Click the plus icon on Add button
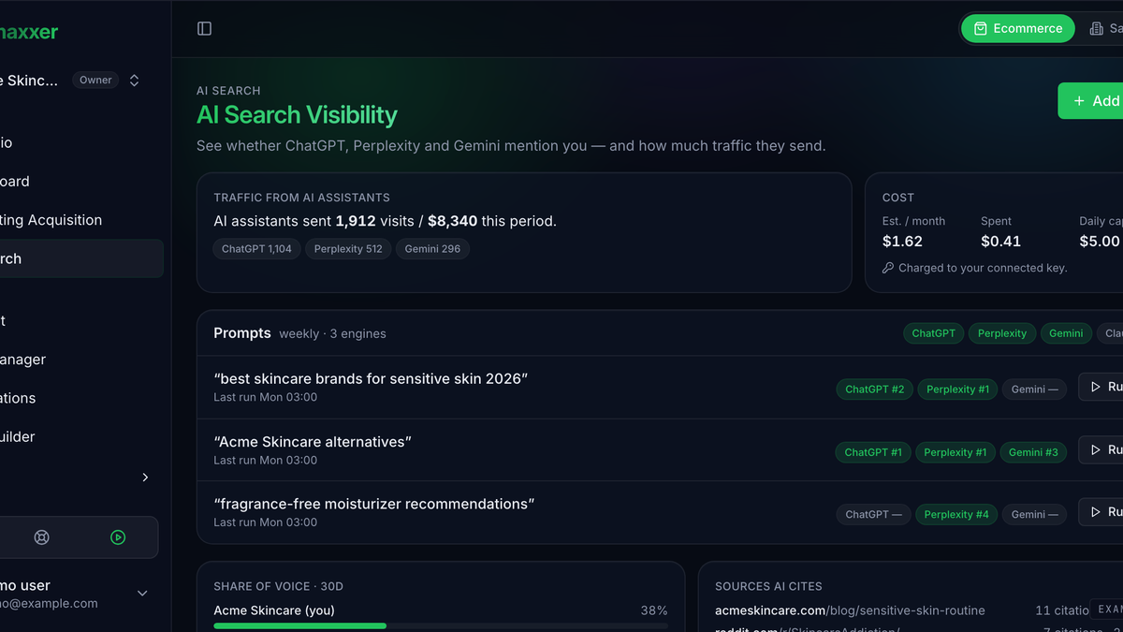Screen dimensions: 1123x632 pyautogui.click(x=1079, y=101)
